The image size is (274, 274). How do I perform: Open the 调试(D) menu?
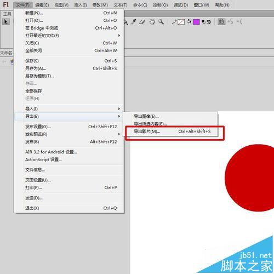[x=181, y=5]
